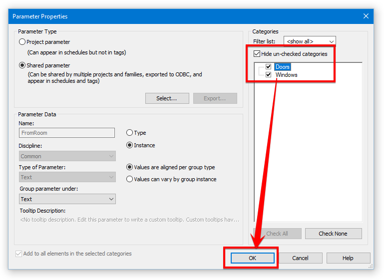Viewport: 386px width, 280px height.
Task: Select the Windows category label
Action: click(286, 75)
